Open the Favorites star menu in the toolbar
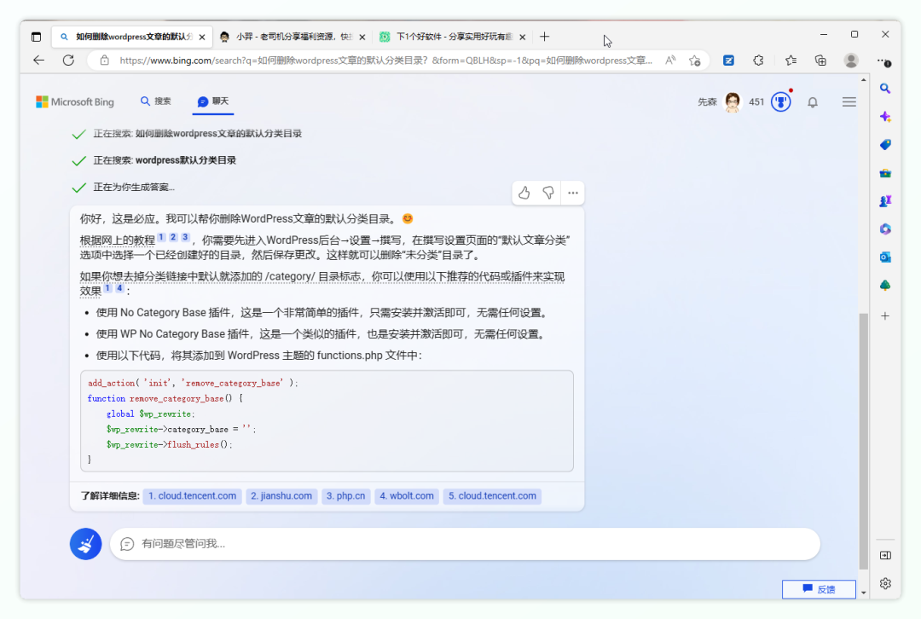Viewport: 921px width, 619px height. (x=789, y=61)
